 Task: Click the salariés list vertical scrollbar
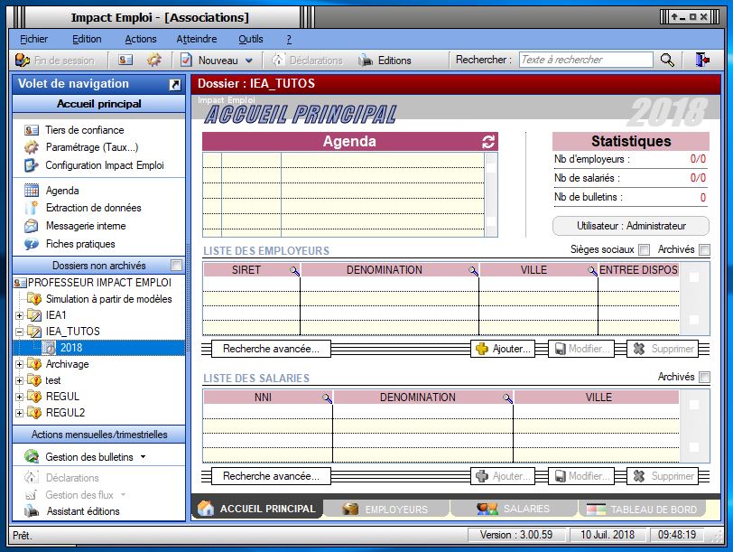point(694,426)
